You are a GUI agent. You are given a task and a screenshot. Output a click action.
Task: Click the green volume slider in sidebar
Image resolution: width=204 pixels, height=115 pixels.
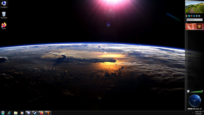point(196,92)
